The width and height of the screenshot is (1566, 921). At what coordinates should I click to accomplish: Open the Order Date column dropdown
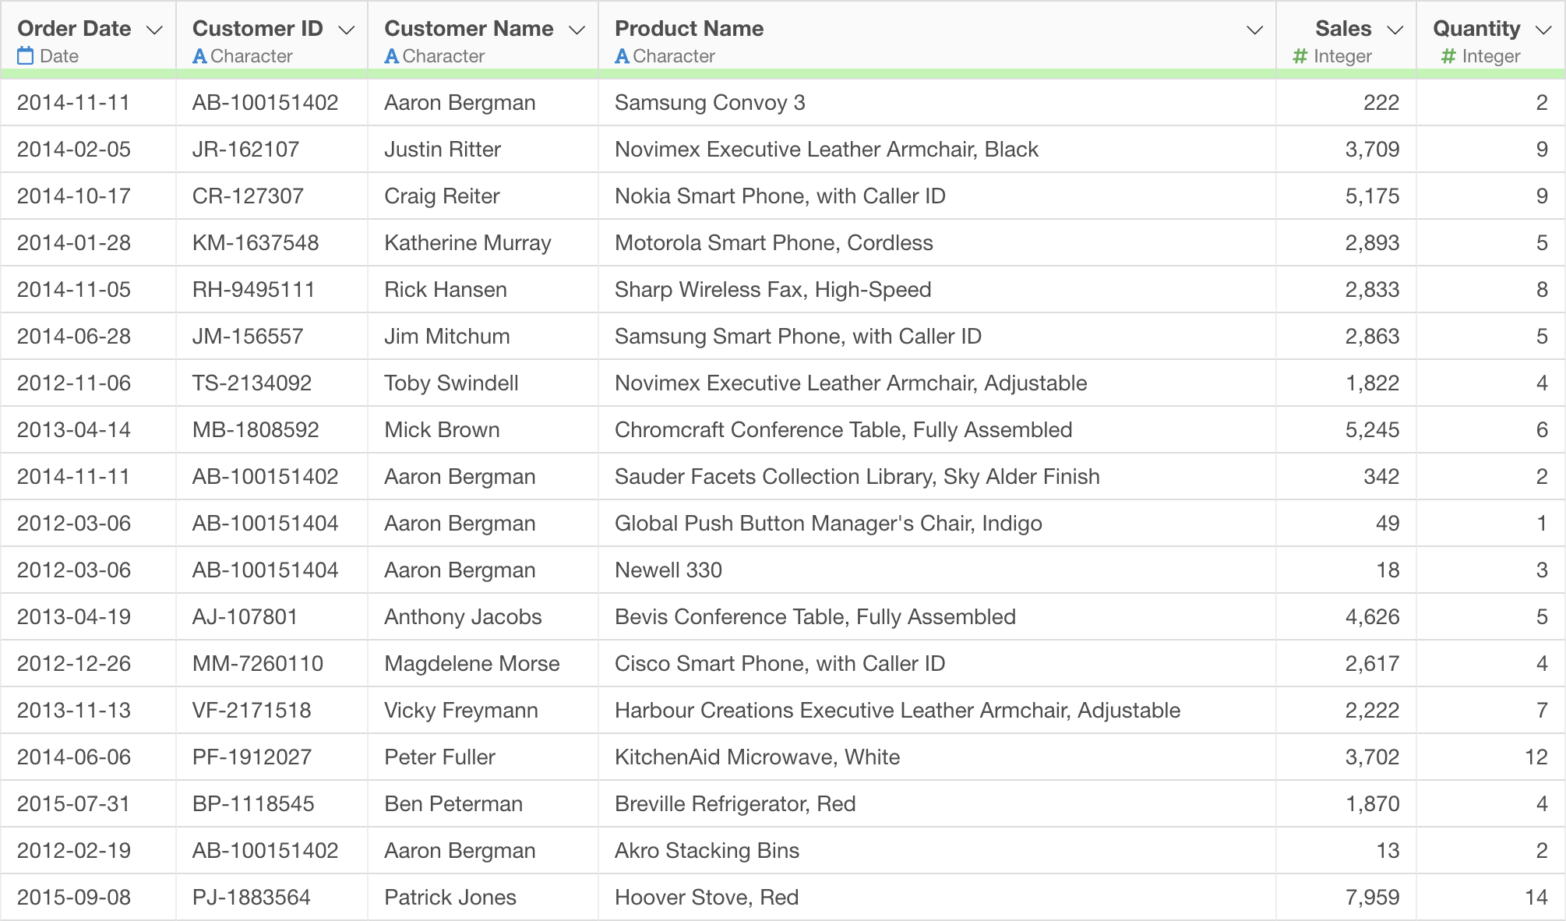[154, 30]
